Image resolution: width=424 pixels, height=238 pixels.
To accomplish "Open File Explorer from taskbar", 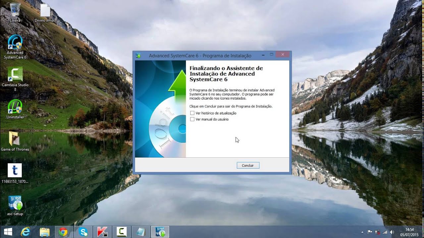I will click(x=45, y=232).
